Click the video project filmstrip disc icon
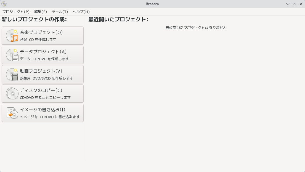This screenshot has height=172, width=305. point(12,74)
